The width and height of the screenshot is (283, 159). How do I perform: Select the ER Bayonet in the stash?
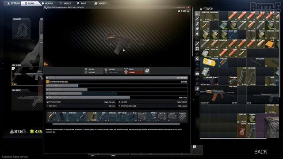pyautogui.click(x=256, y=62)
